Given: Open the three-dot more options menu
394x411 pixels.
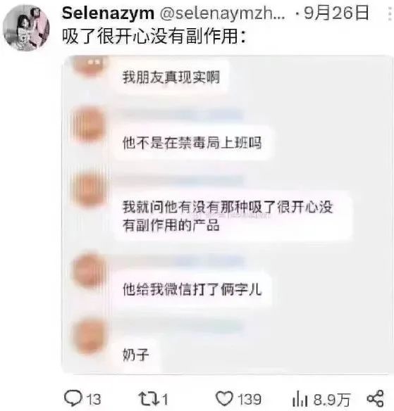Looking at the screenshot, I should (x=390, y=13).
